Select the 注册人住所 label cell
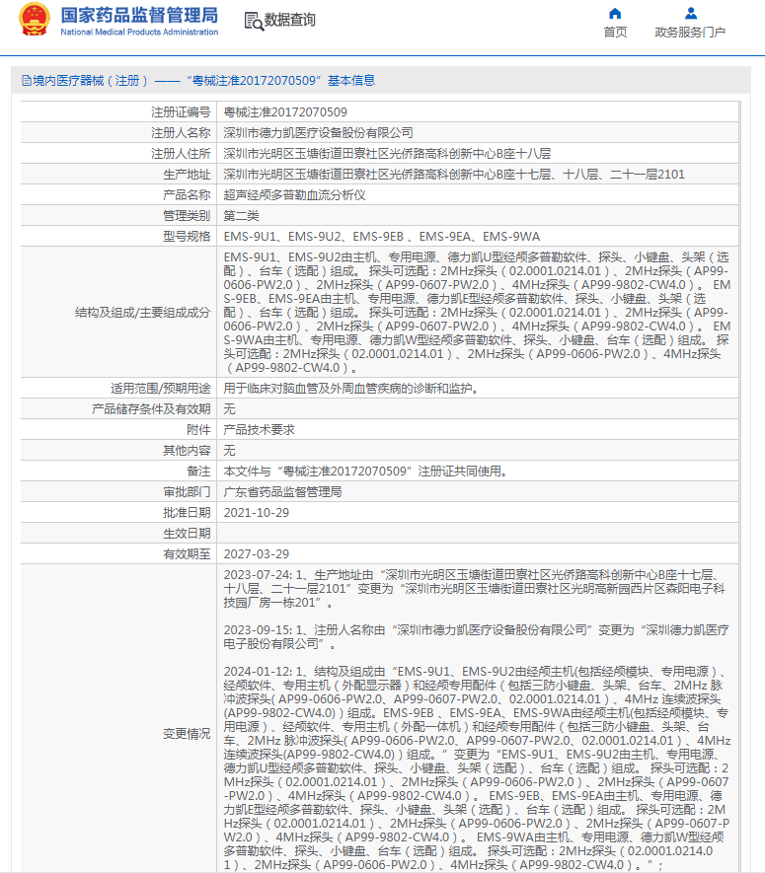The width and height of the screenshot is (765, 873). (x=118, y=153)
